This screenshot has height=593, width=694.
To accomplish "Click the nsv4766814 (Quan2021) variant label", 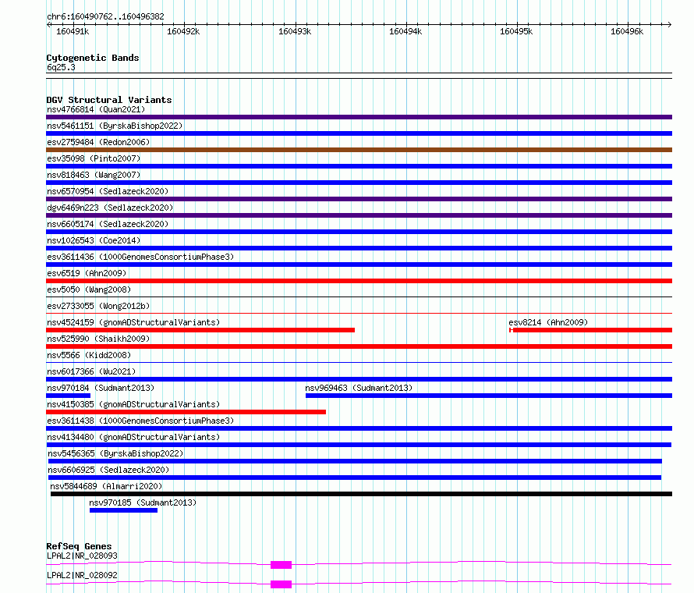I will (96, 109).
